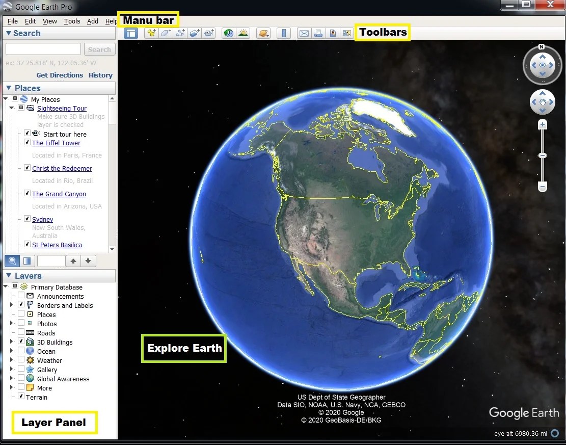Show sunlight across the landscape icon
Image resolution: width=566 pixels, height=445 pixels.
click(x=244, y=33)
